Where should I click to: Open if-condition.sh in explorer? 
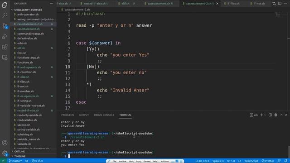(27, 72)
